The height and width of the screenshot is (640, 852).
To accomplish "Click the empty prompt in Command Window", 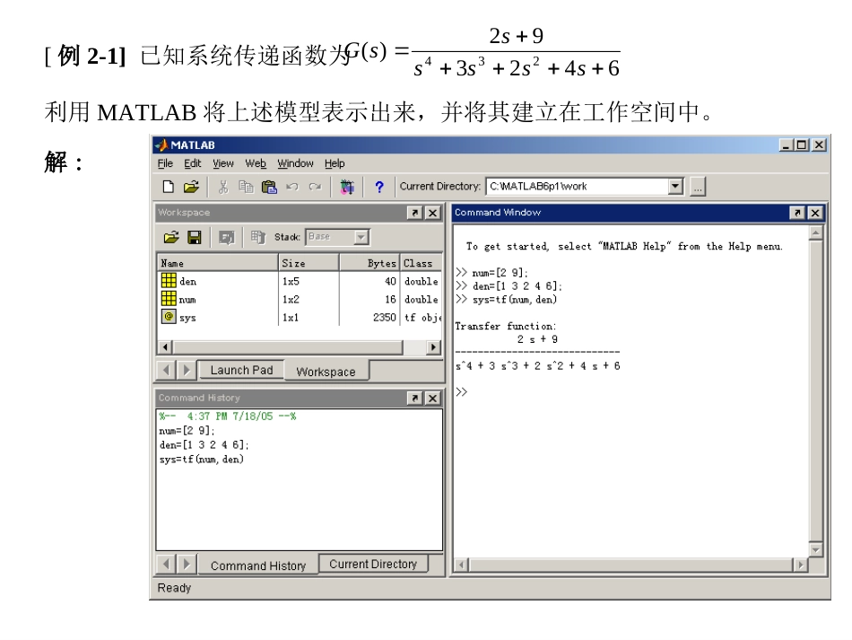I will coord(462,391).
